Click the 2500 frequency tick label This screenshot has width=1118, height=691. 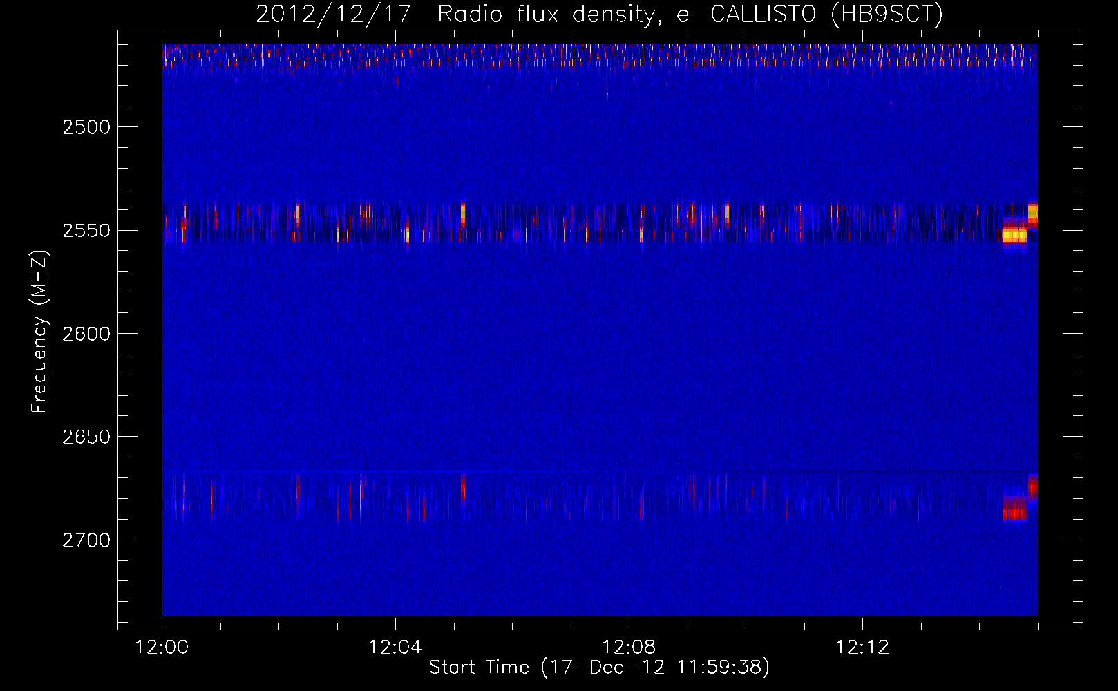[86, 127]
